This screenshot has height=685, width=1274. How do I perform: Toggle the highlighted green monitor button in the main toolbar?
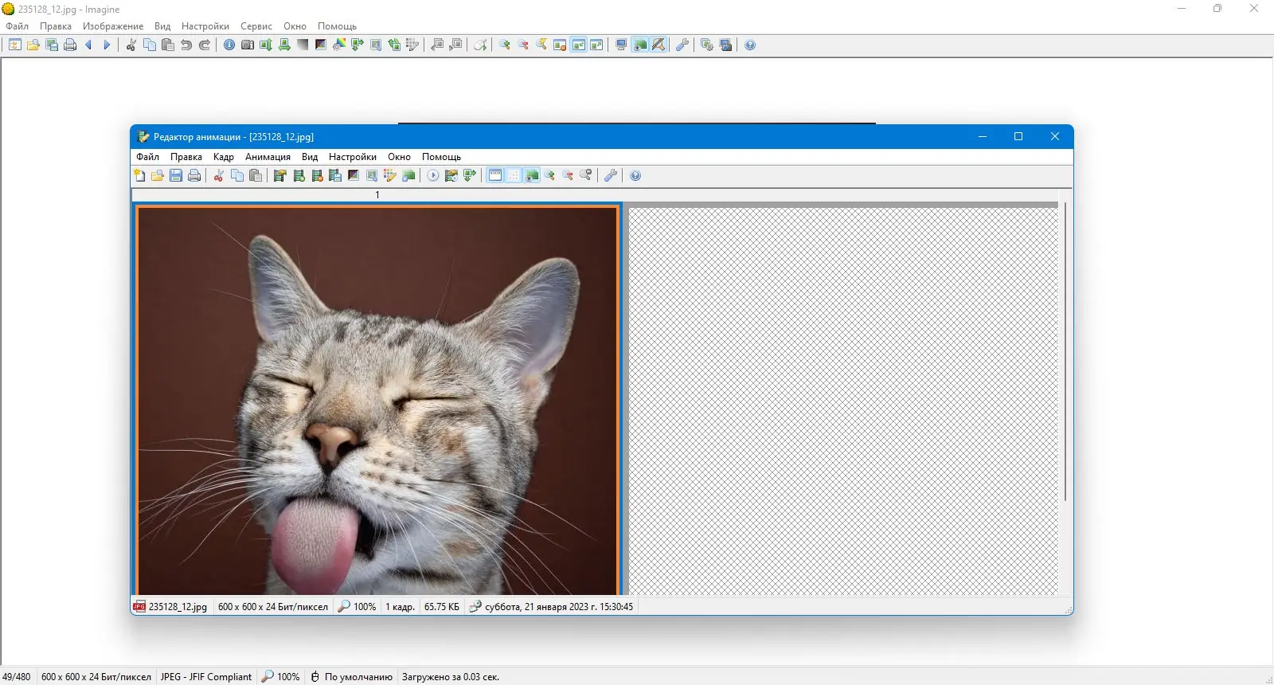click(640, 45)
